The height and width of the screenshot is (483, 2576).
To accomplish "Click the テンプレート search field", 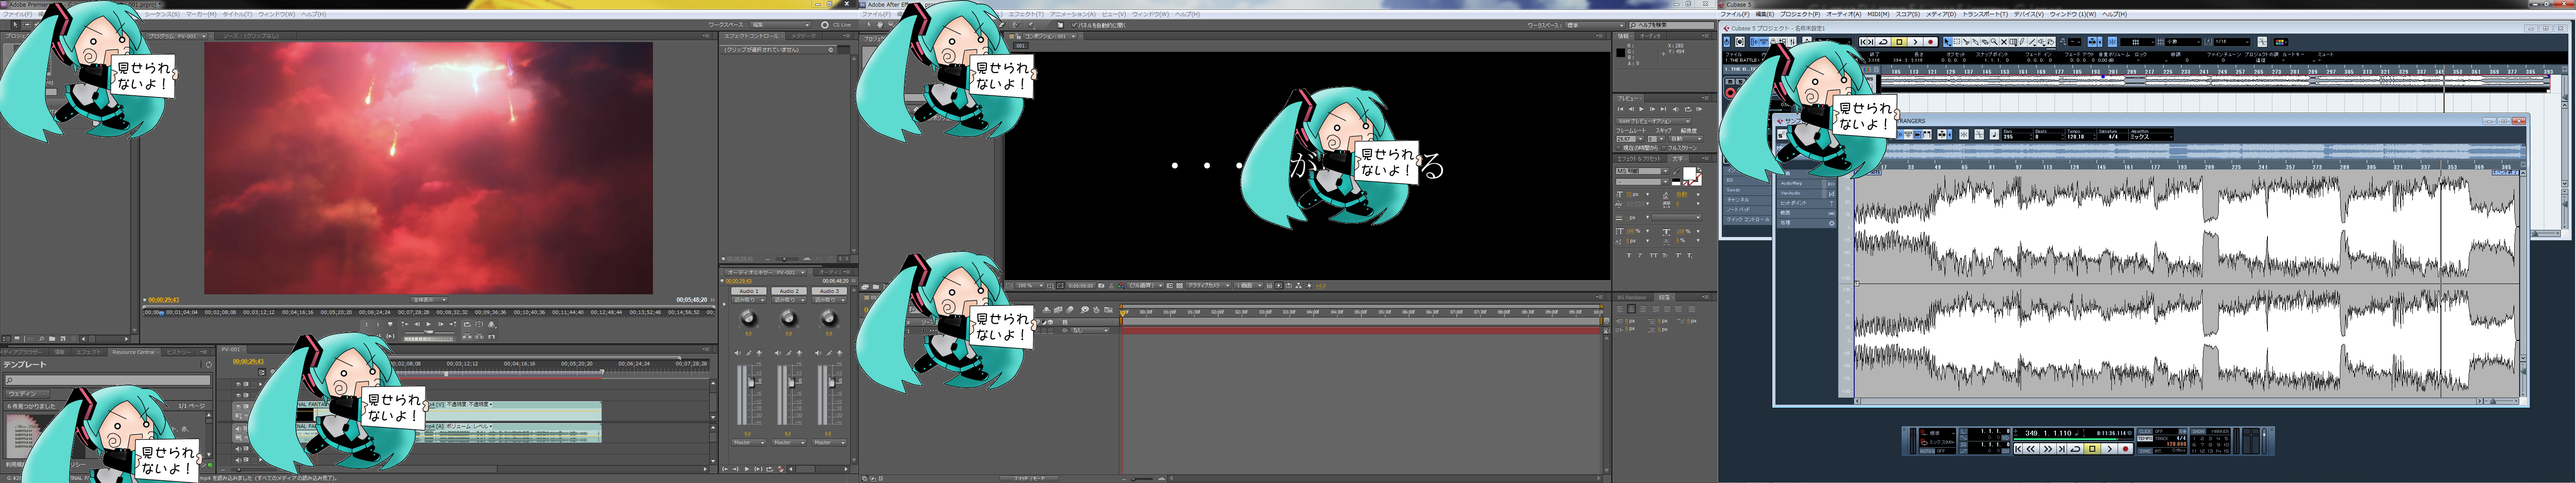I will click(108, 380).
